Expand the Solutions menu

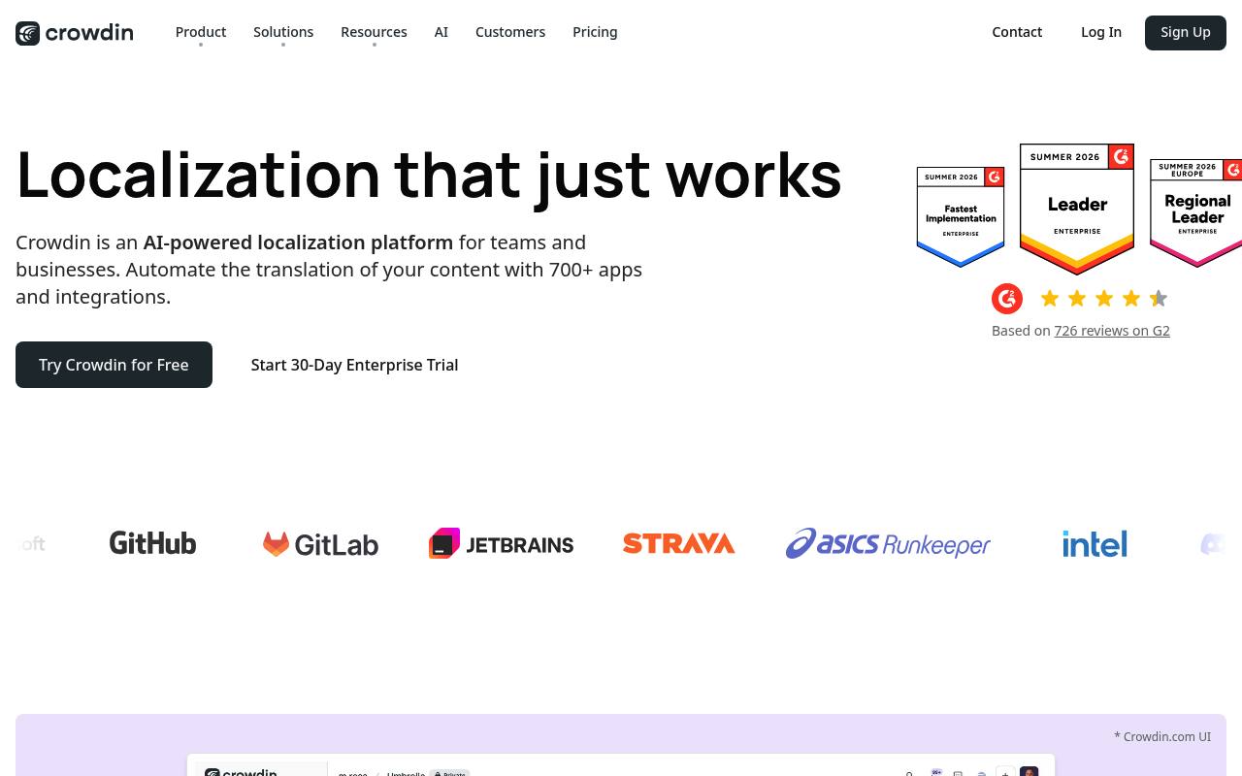[x=283, y=32]
